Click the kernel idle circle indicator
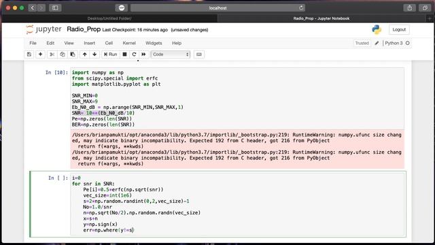Viewport: 435px width, 245px height. pyautogui.click(x=408, y=43)
